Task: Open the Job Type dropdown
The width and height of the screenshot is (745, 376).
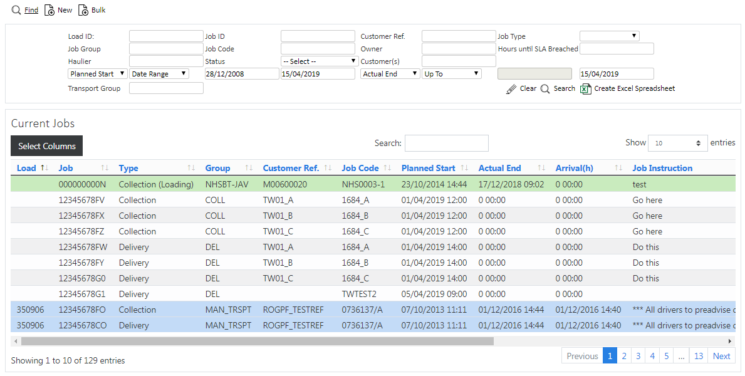Action: [610, 36]
